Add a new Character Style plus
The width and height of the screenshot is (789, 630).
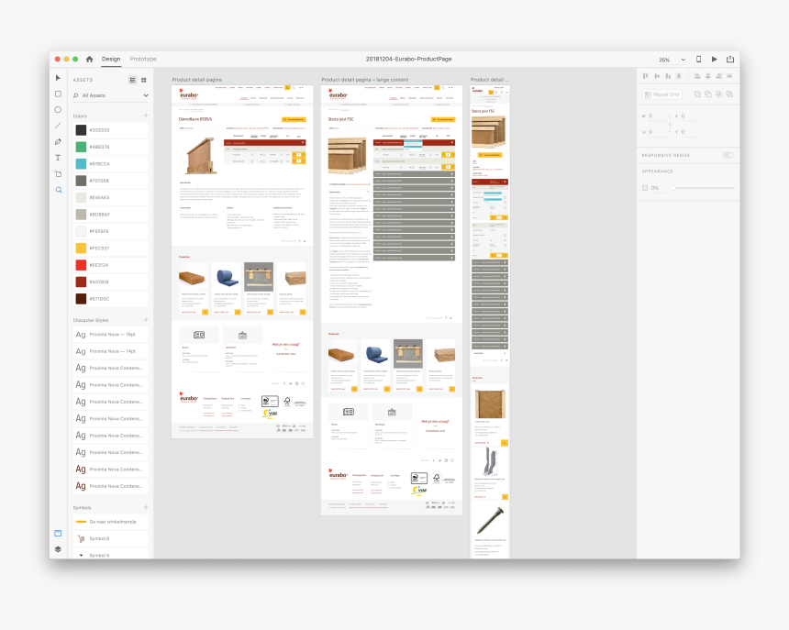click(146, 320)
